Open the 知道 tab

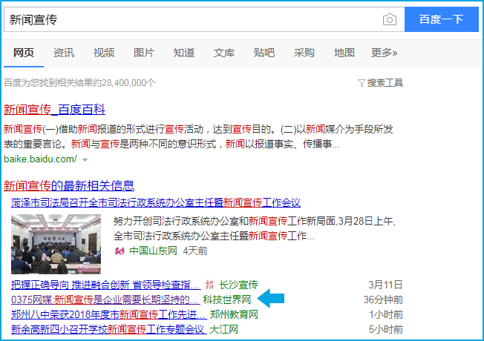click(184, 53)
